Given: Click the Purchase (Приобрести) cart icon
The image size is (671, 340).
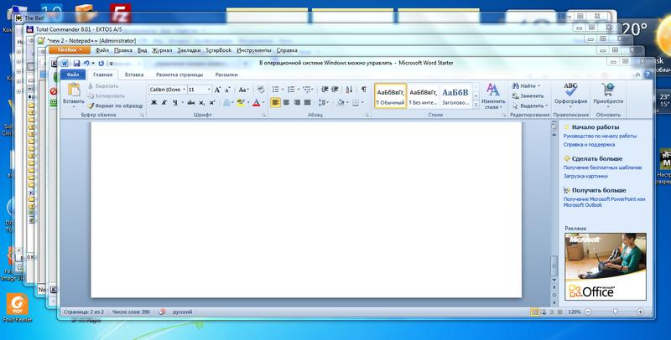Looking at the screenshot, I should (x=607, y=90).
